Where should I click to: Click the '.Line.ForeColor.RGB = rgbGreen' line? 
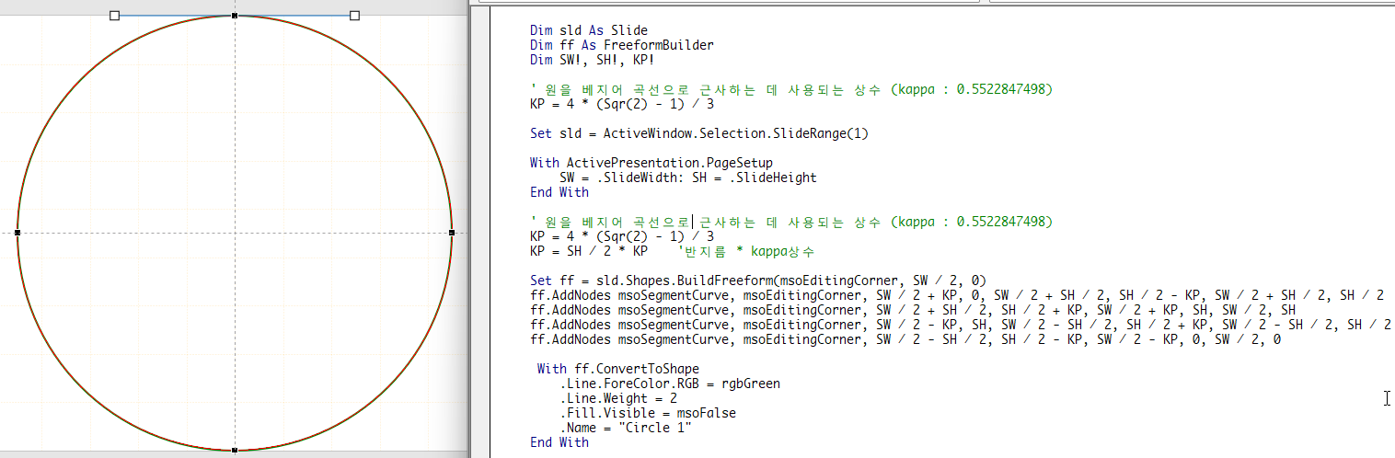click(x=669, y=384)
